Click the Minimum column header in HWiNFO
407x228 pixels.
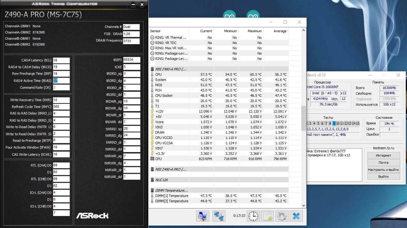point(226,31)
